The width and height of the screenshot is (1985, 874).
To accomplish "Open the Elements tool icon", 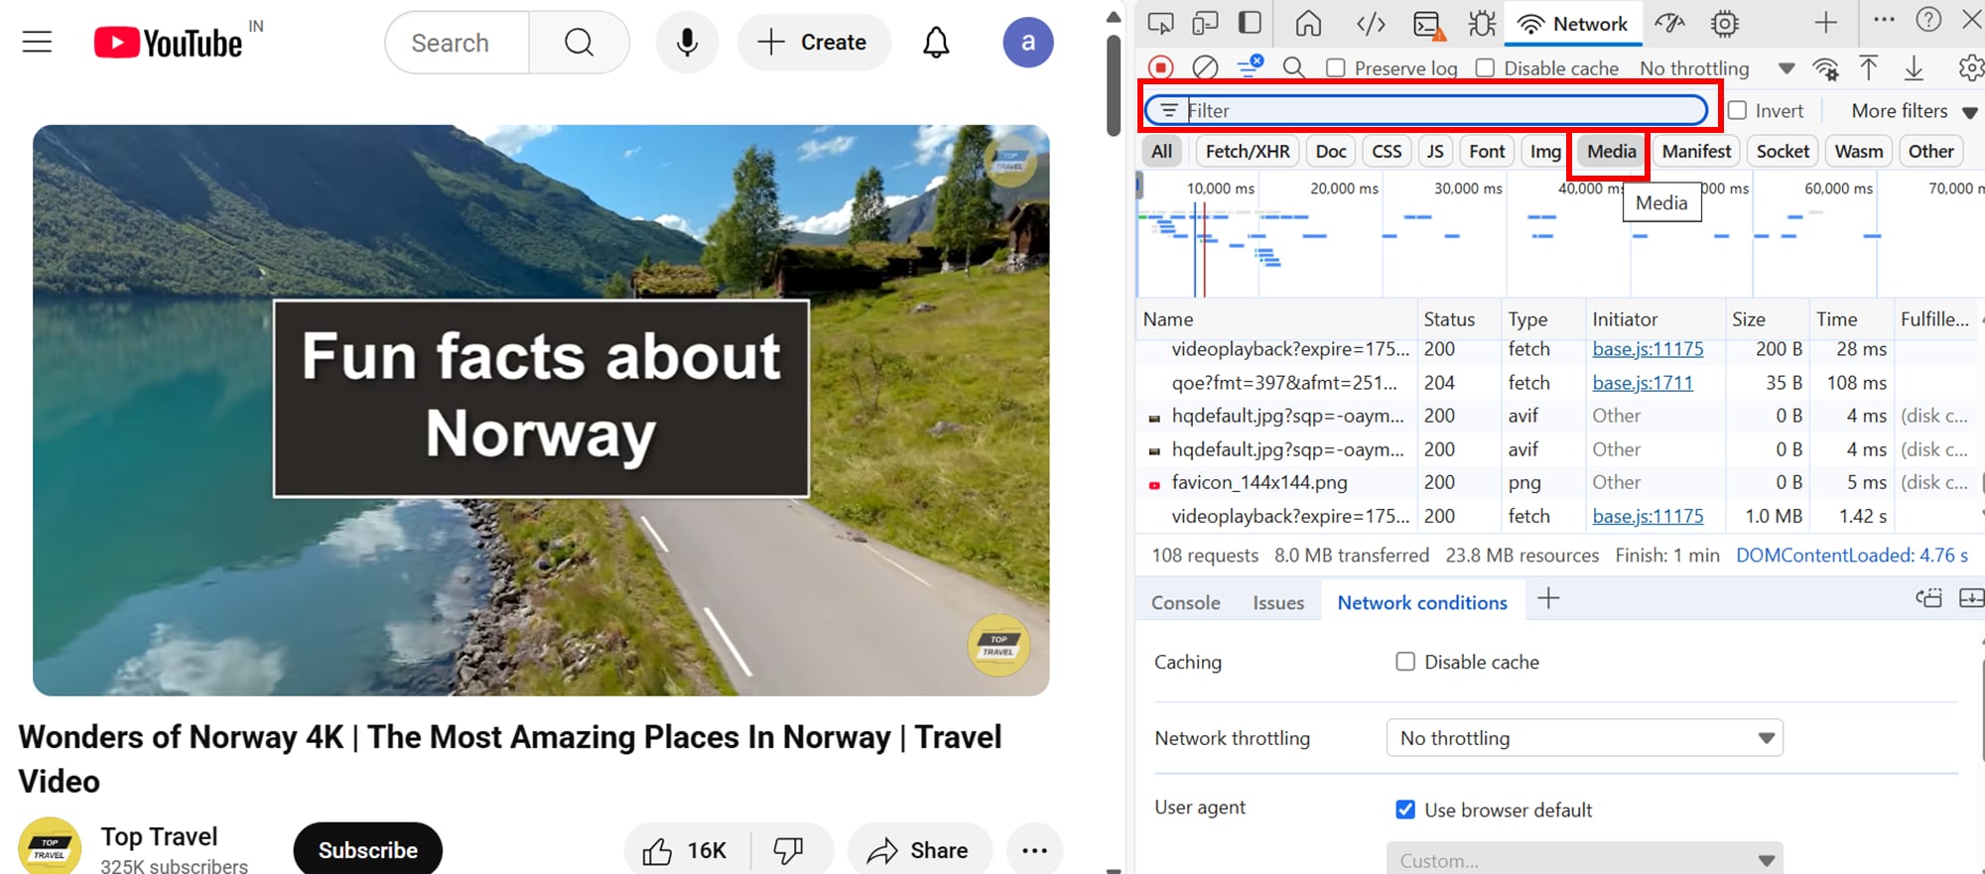I will [1371, 23].
